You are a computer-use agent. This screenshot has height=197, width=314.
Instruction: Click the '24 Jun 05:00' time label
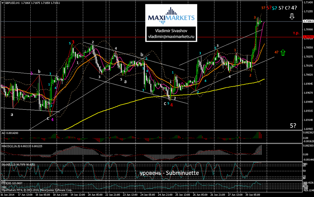[147, 195]
